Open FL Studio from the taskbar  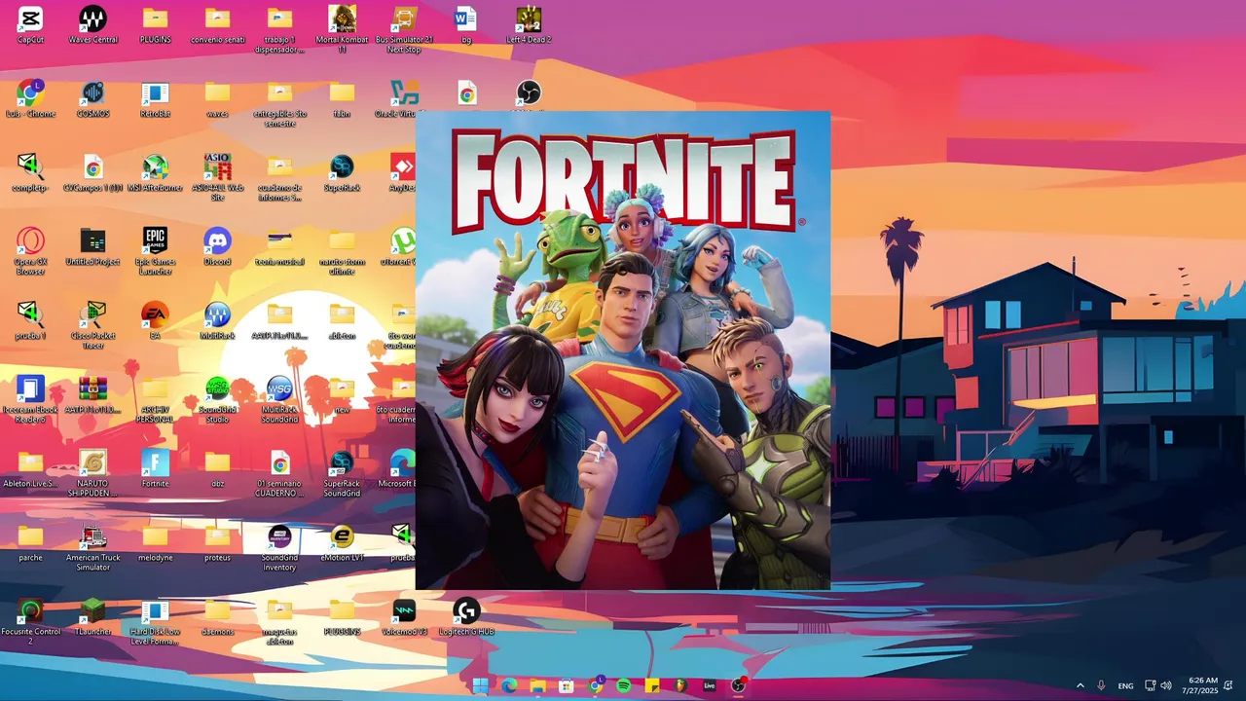click(680, 685)
